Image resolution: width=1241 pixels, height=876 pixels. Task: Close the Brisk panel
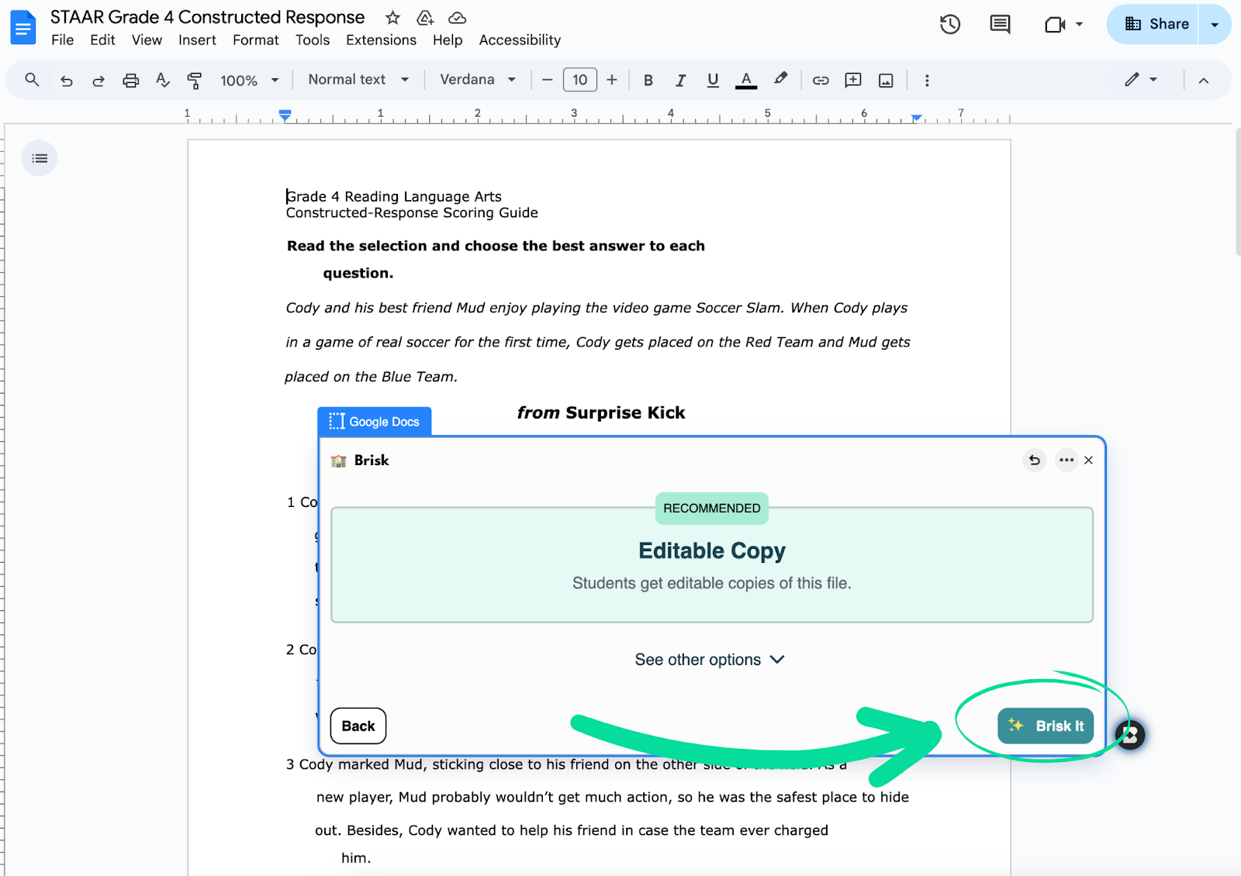click(1089, 460)
